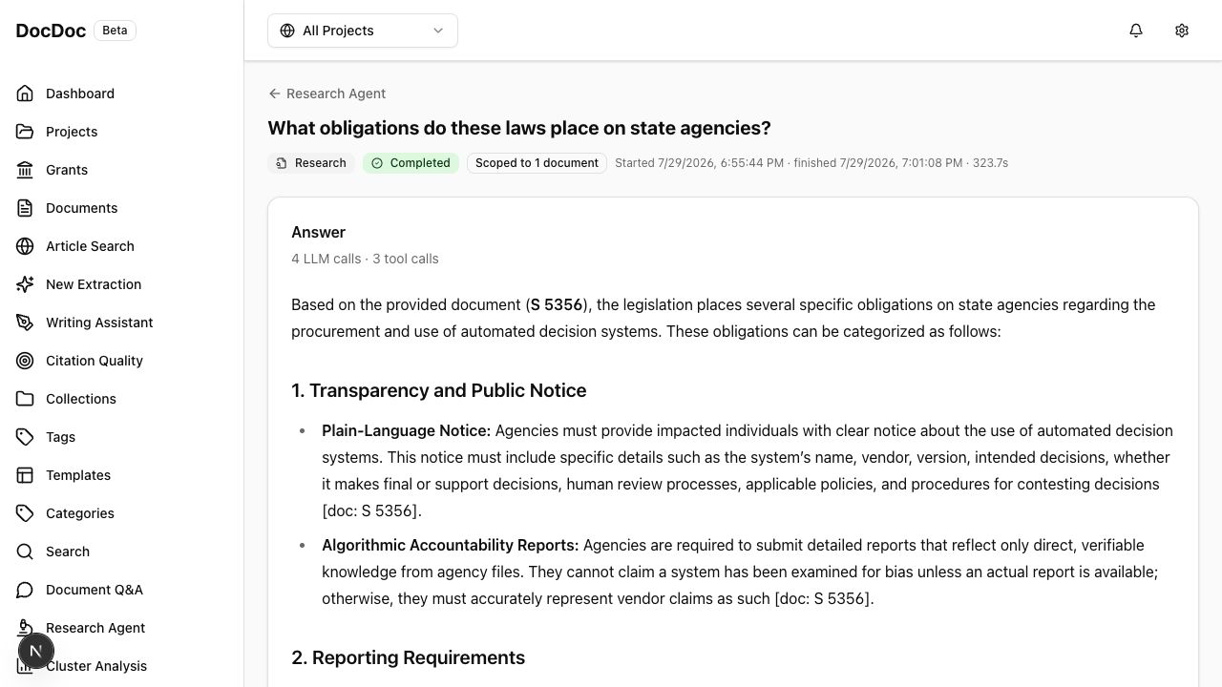Click the round N avatar button
1222x687 pixels.
35,652
